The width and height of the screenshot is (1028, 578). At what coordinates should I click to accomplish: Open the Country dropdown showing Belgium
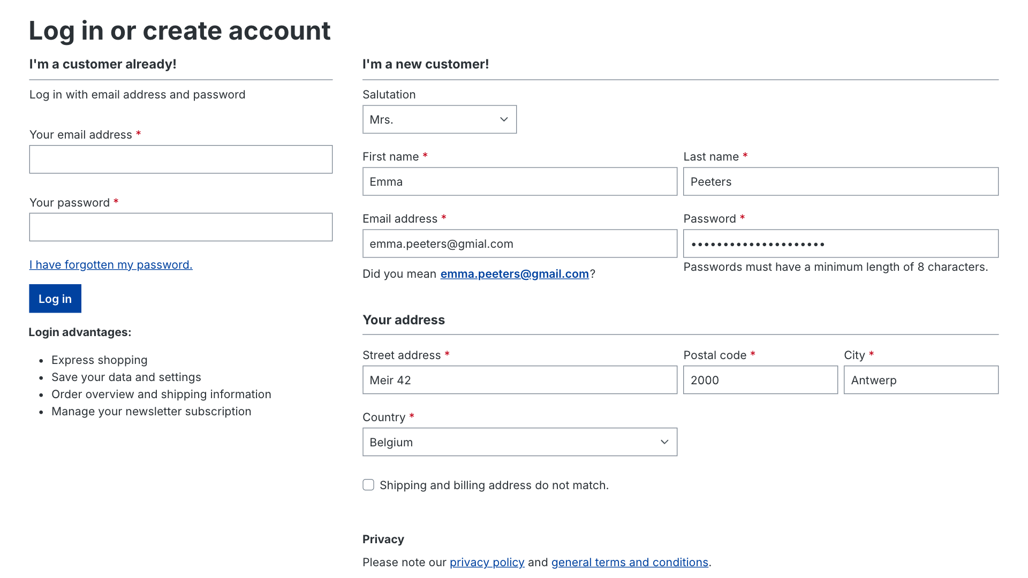tap(519, 442)
